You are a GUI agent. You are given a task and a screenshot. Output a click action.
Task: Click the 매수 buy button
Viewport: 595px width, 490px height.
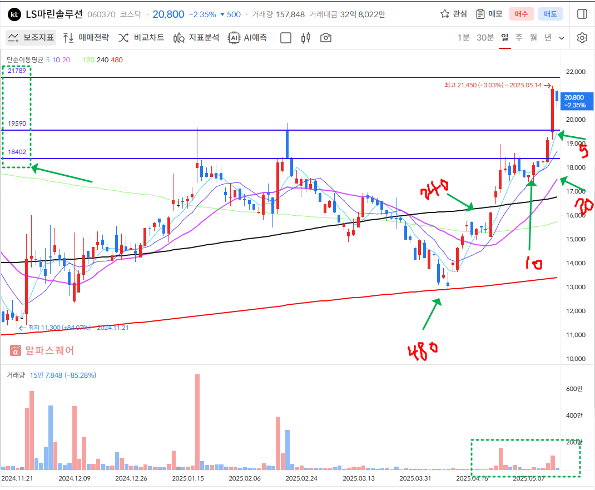522,14
